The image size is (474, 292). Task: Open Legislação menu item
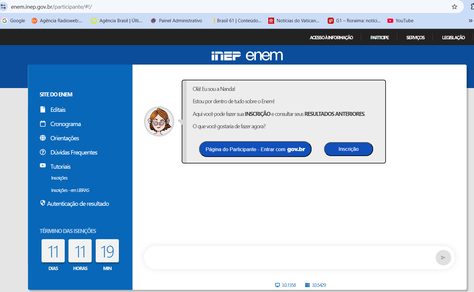pyautogui.click(x=453, y=37)
